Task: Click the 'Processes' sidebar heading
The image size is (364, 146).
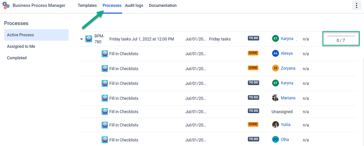Action: pos(16,23)
